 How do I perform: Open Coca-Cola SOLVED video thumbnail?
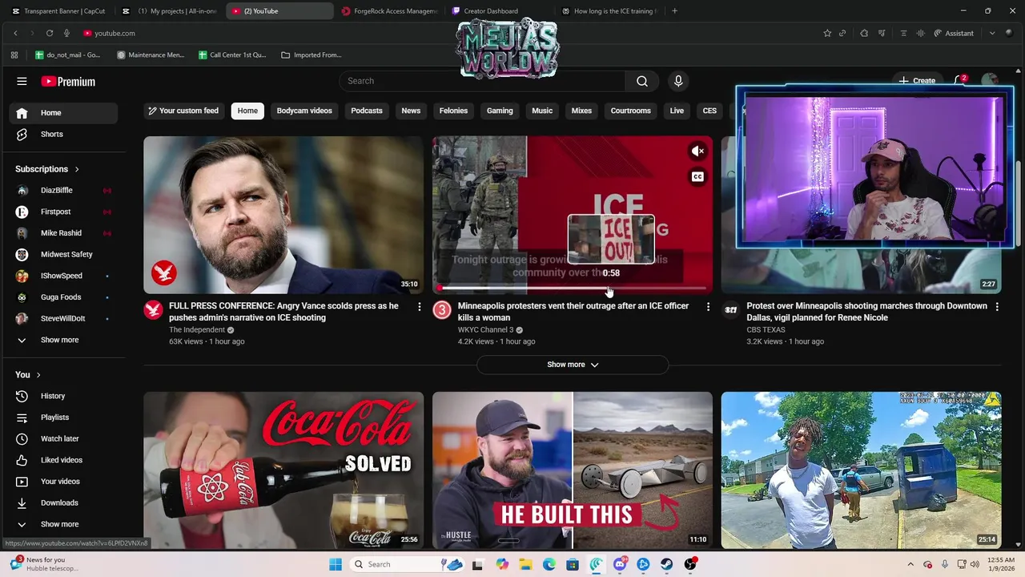click(283, 470)
